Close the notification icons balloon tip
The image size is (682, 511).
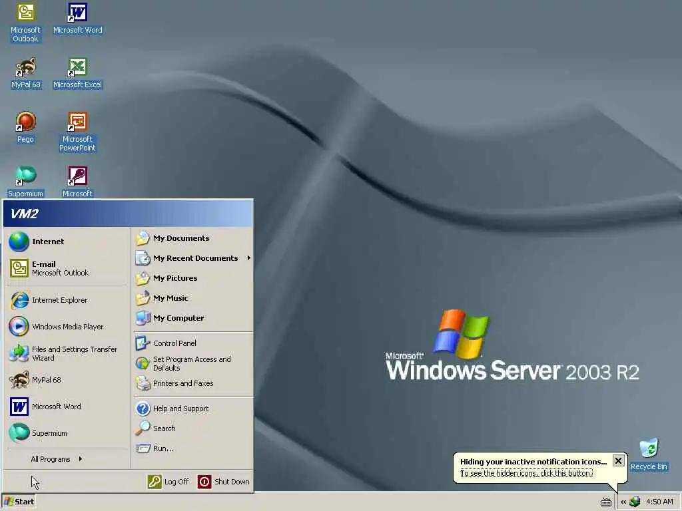point(618,460)
